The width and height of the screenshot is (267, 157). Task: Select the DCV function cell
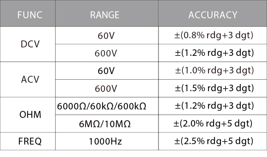(x=30, y=44)
